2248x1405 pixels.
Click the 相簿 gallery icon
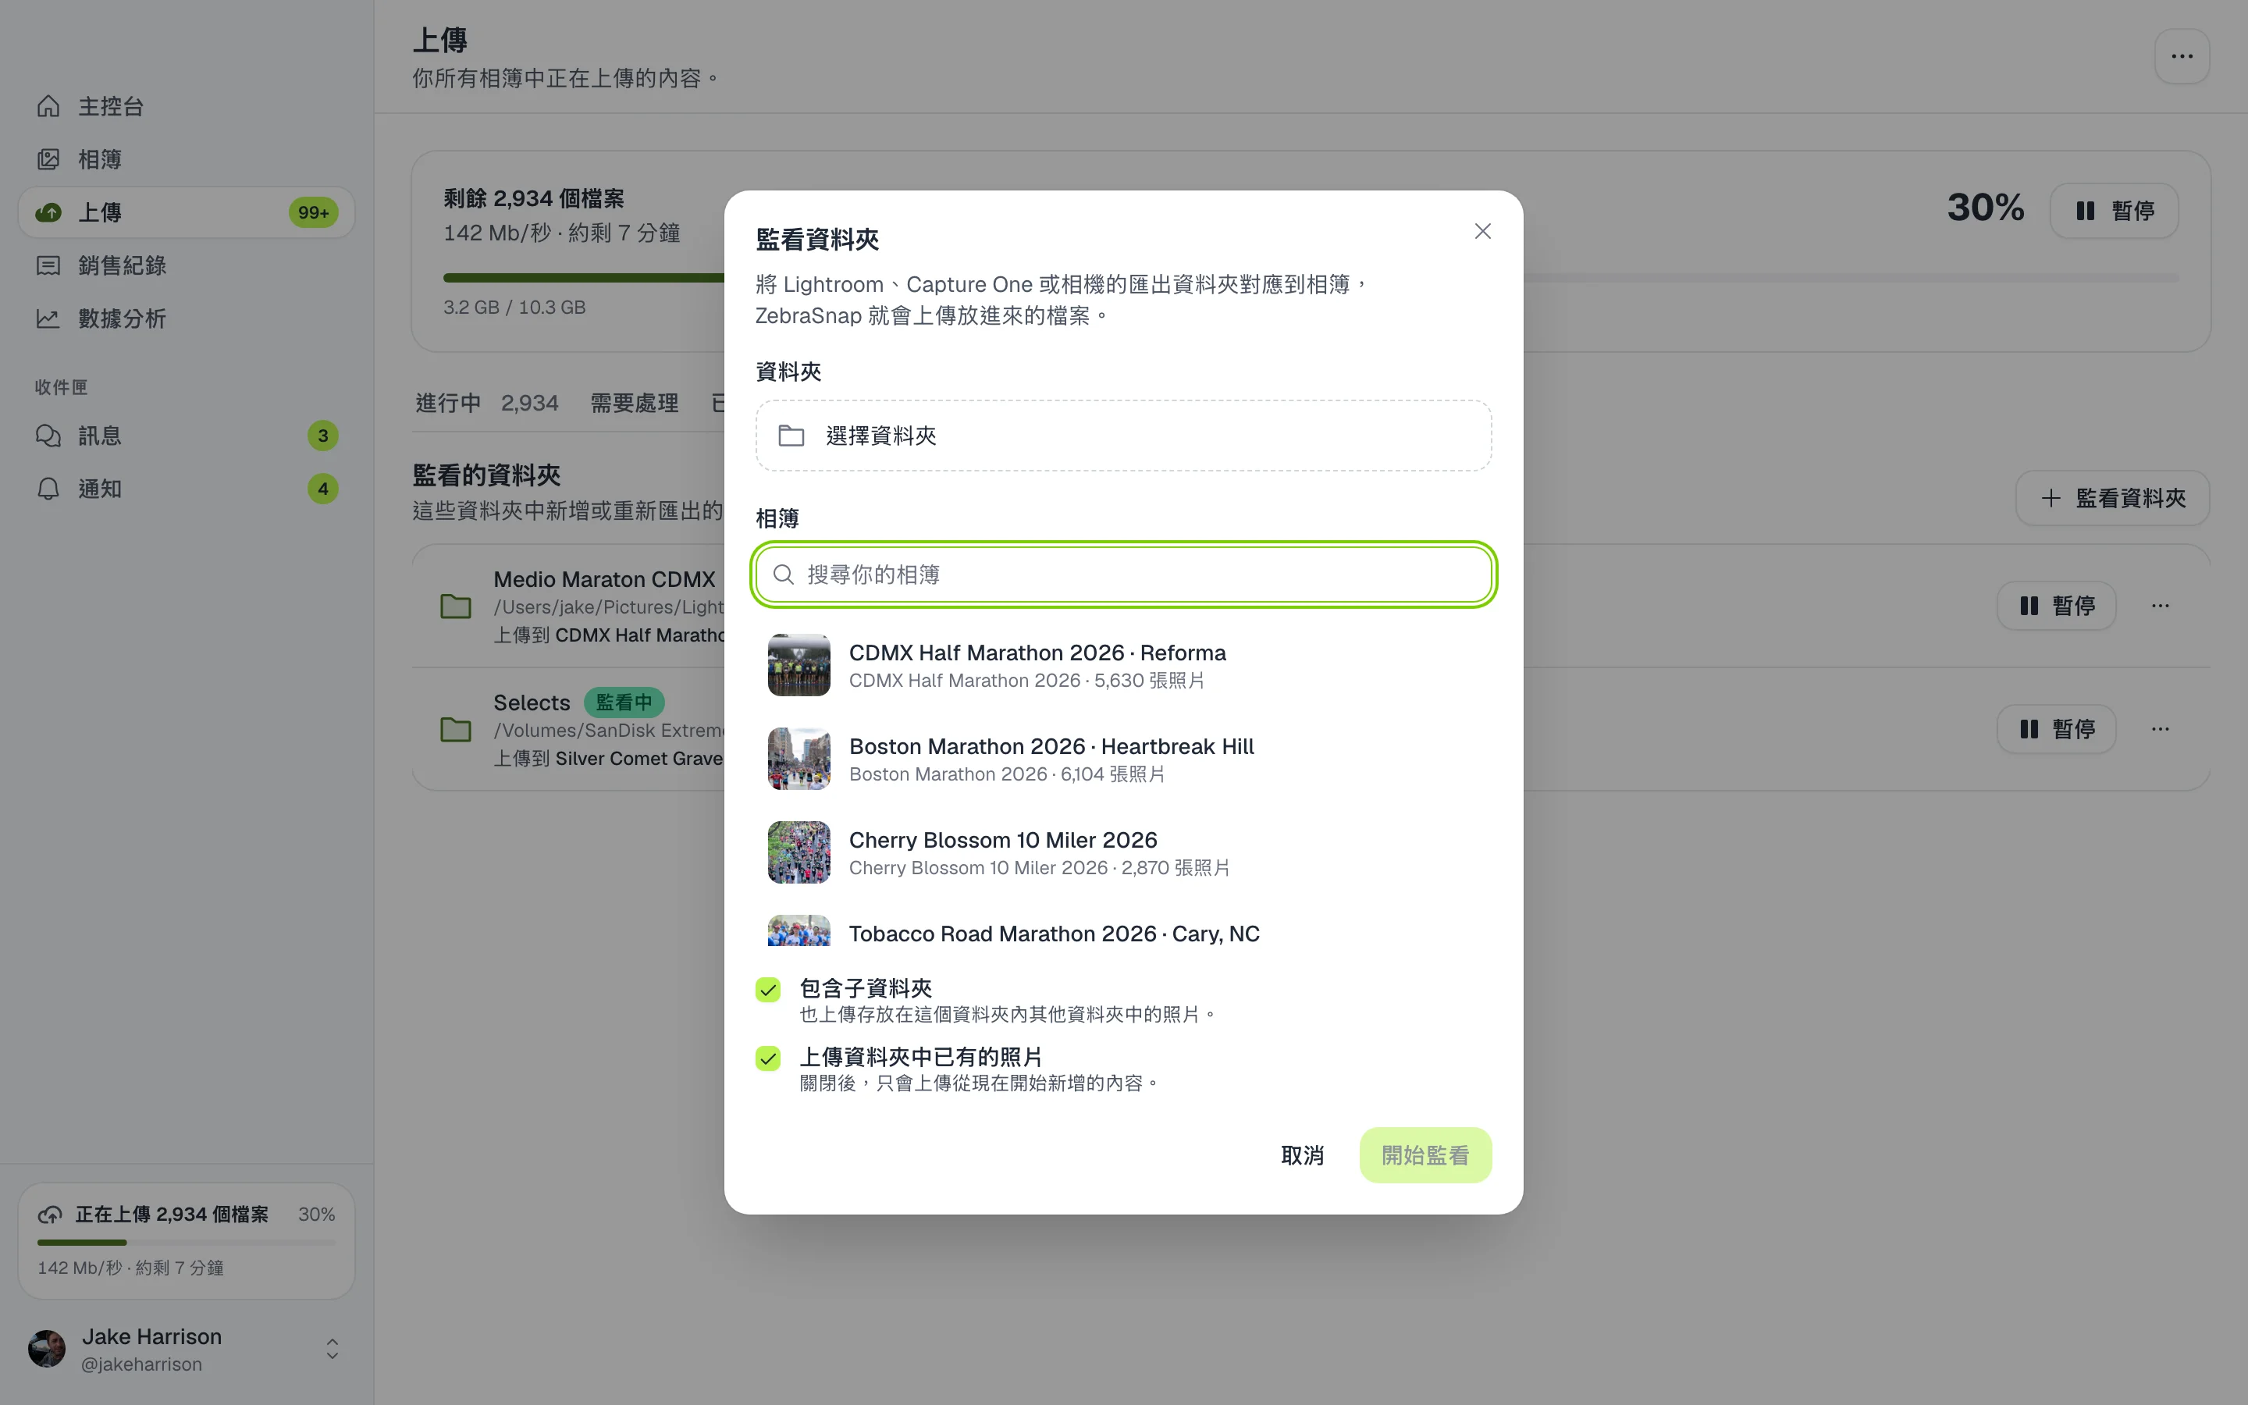pyautogui.click(x=48, y=159)
